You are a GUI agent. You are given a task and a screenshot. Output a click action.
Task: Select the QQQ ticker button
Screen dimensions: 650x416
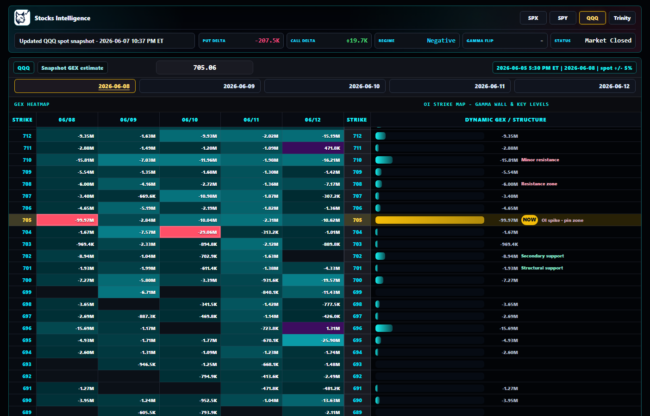(592, 18)
